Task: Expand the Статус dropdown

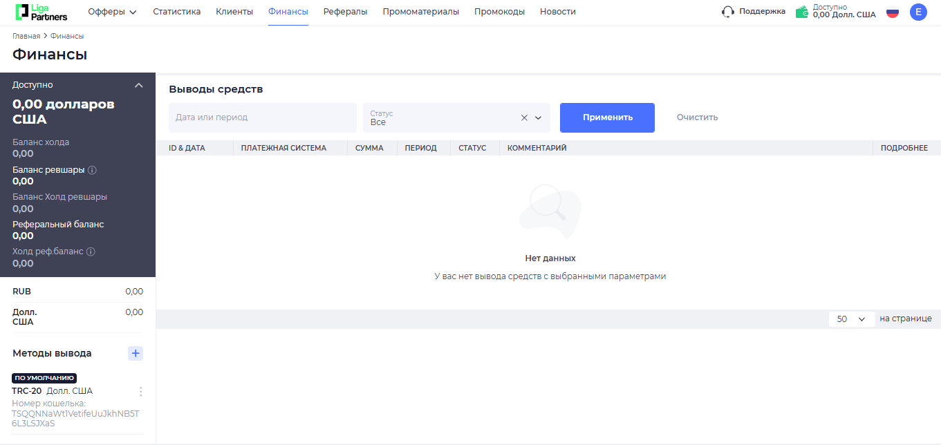Action: pyautogui.click(x=539, y=118)
